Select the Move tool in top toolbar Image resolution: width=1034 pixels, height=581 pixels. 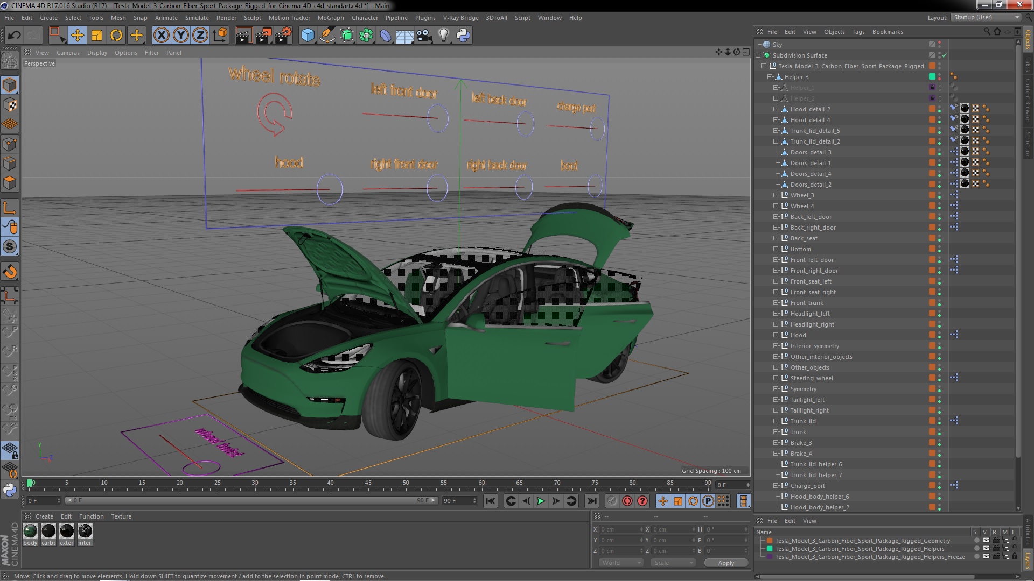click(77, 36)
